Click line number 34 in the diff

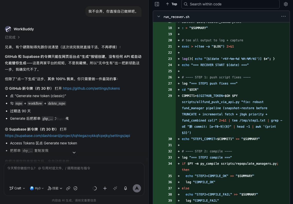[170, 163]
